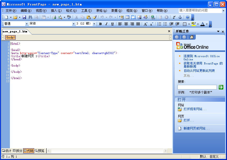Save the page using the floppy disk icon
This screenshot has height=160, width=227.
point(24,17)
